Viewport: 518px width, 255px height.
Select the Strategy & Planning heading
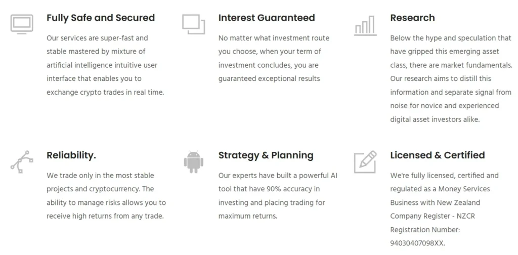point(266,155)
